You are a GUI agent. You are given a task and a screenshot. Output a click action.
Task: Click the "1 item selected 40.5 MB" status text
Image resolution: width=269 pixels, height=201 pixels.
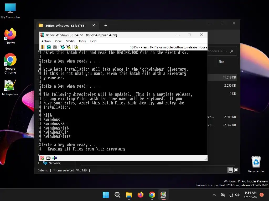click(70, 170)
